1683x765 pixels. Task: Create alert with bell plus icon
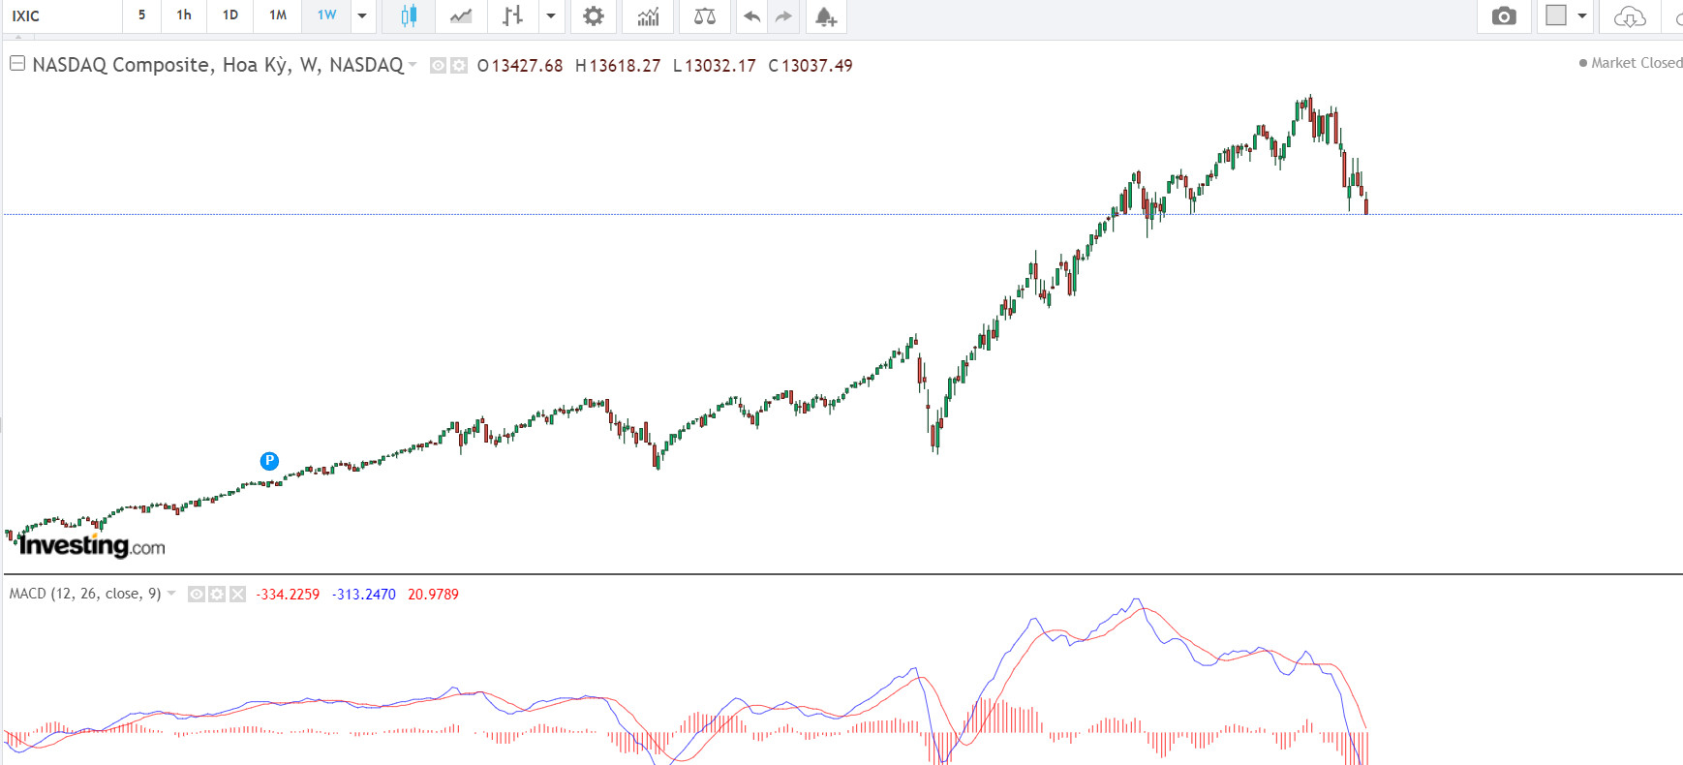click(825, 15)
